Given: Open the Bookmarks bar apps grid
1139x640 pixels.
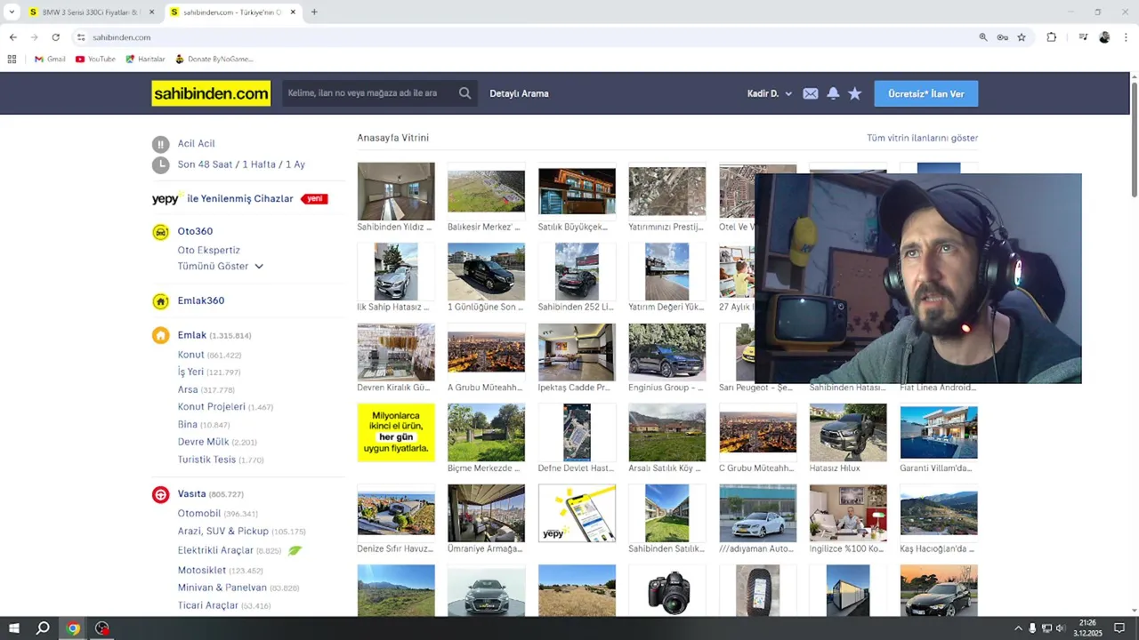Looking at the screenshot, I should click(12, 59).
